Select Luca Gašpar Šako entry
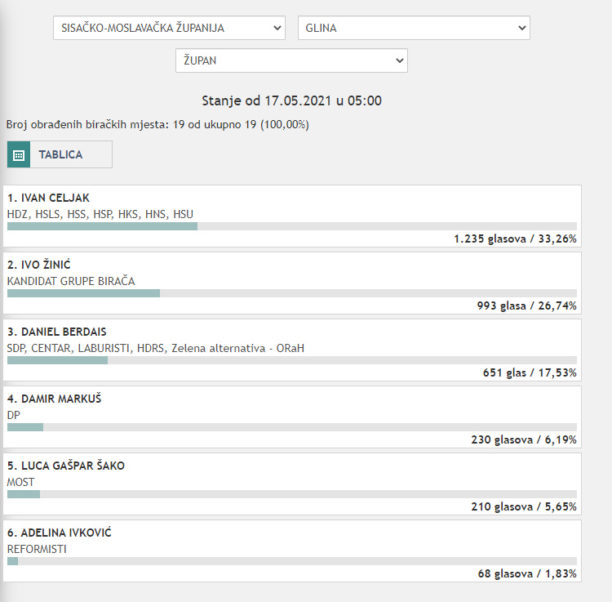The image size is (612, 602). 66,466
